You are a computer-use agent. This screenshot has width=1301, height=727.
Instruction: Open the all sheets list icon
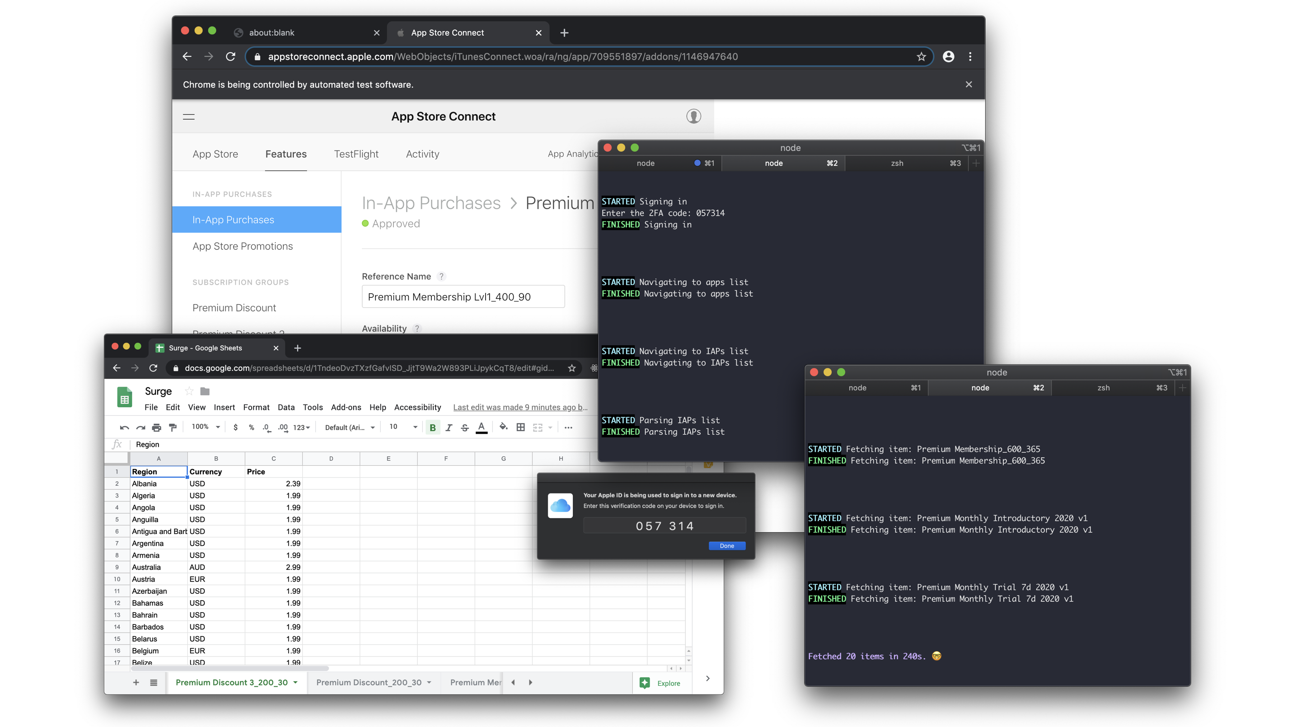pyautogui.click(x=154, y=683)
